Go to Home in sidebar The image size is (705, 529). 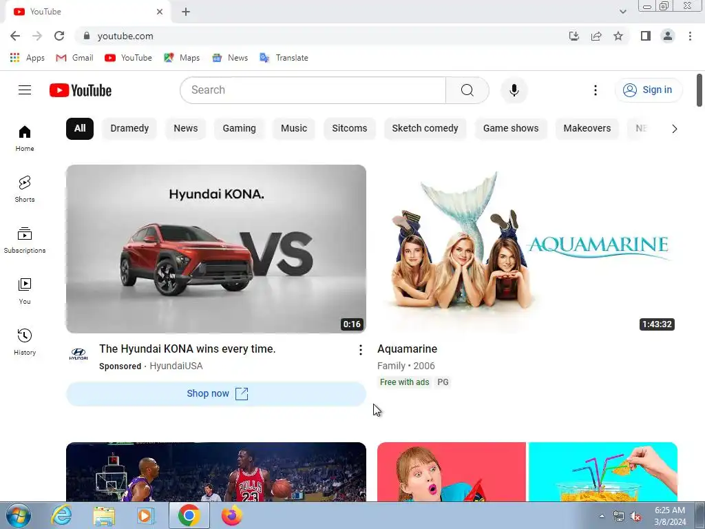coord(25,138)
